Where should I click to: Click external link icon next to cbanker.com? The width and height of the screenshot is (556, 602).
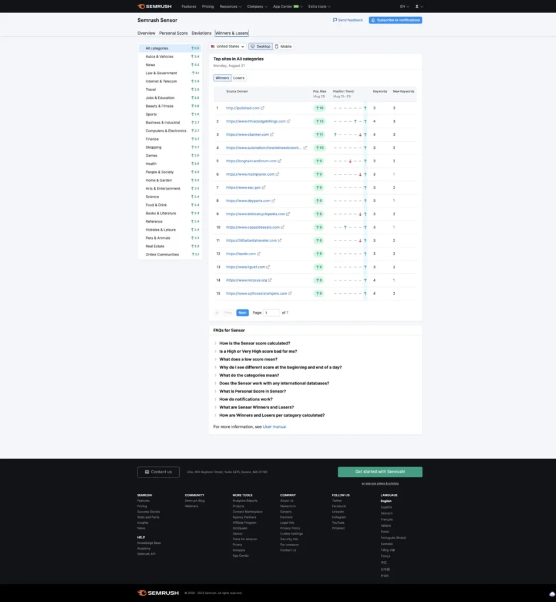pos(272,135)
